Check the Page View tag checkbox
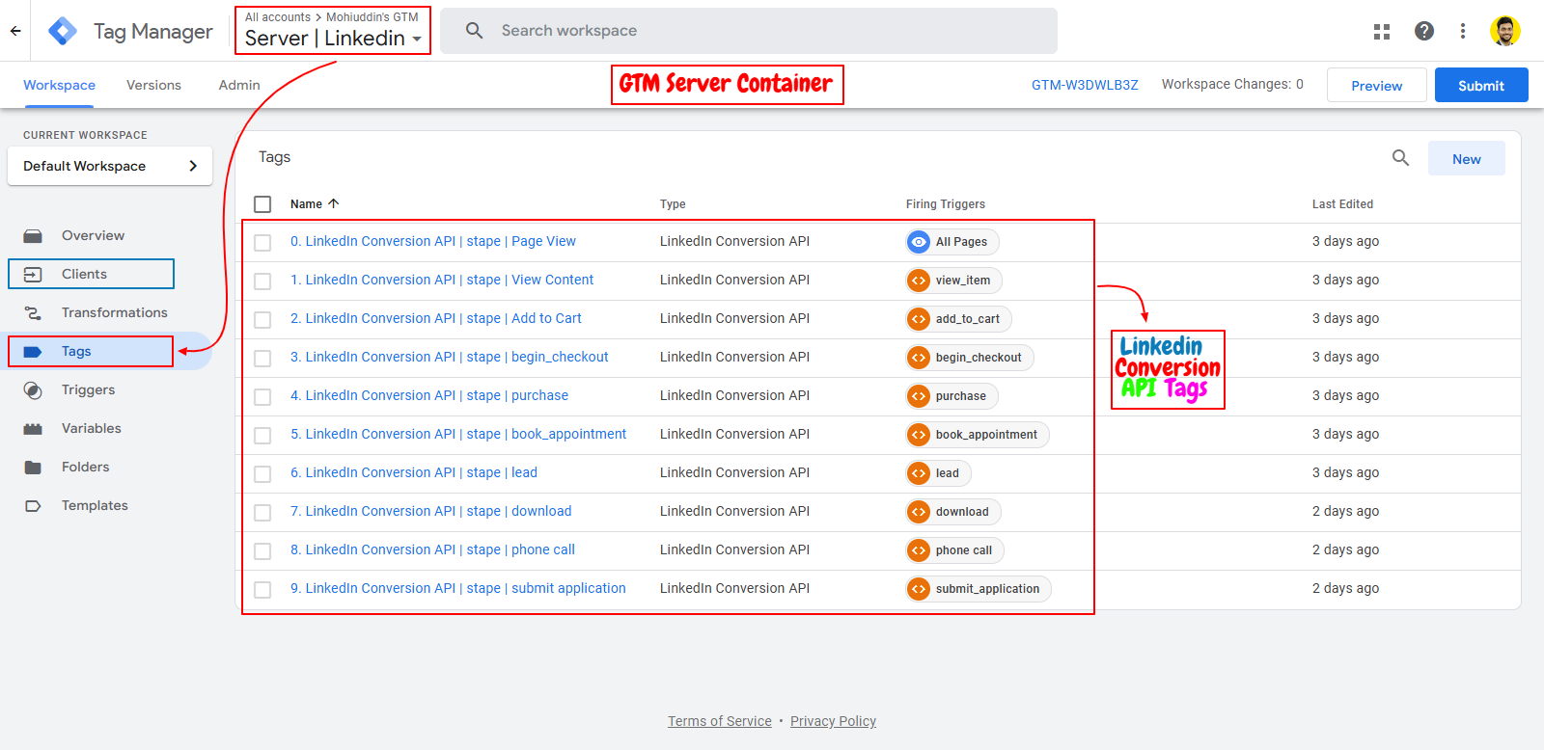Screen dimensions: 1544x750 click(x=262, y=242)
